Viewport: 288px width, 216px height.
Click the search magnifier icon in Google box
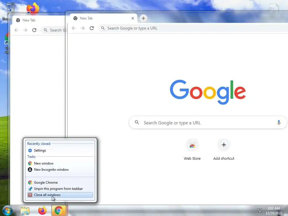click(137, 122)
